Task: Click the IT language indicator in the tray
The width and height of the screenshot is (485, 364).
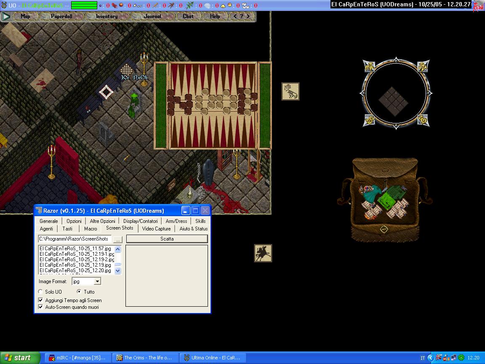Action: pyautogui.click(x=423, y=358)
